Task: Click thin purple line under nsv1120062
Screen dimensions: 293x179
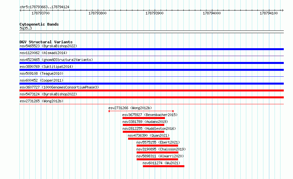Action: click(x=151, y=56)
